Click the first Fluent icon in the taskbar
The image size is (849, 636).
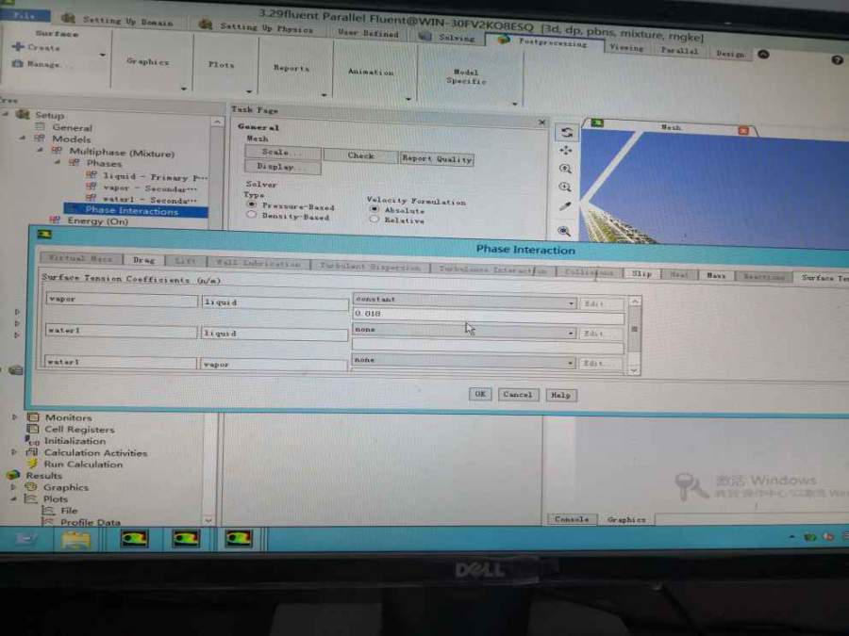pyautogui.click(x=134, y=539)
